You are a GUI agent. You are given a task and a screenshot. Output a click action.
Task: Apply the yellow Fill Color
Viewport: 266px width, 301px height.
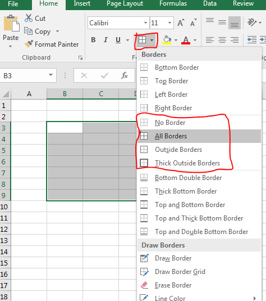(167, 40)
